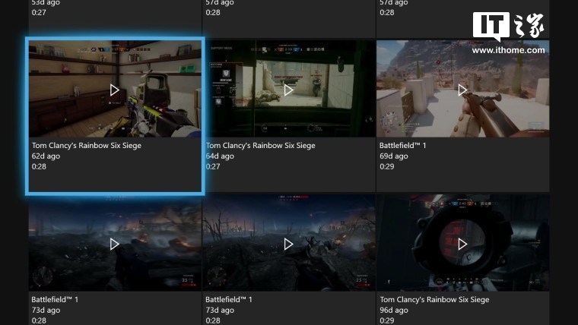Click the 0:29 duration under 69d ago
Viewport: 578px width, 325px height.
point(388,166)
